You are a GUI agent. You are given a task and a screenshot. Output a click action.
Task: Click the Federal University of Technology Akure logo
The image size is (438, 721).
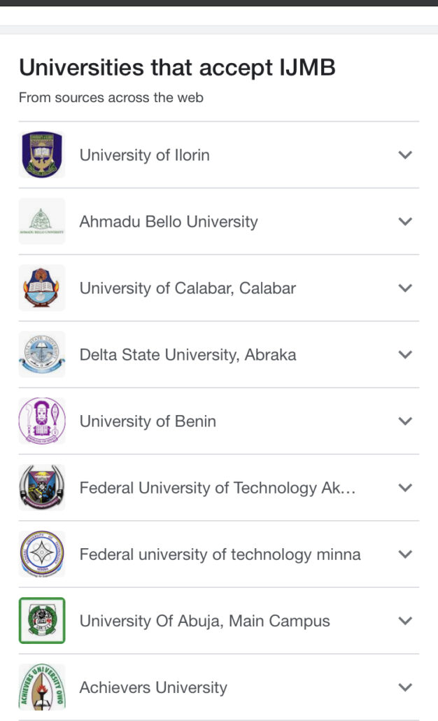[x=42, y=487]
